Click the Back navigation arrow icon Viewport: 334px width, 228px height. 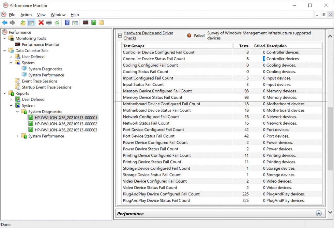pos(5,23)
